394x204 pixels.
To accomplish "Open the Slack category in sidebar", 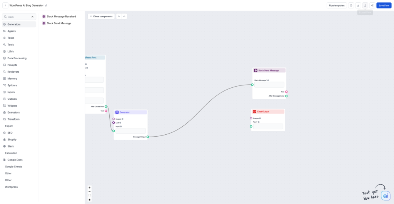I will point(10,146).
